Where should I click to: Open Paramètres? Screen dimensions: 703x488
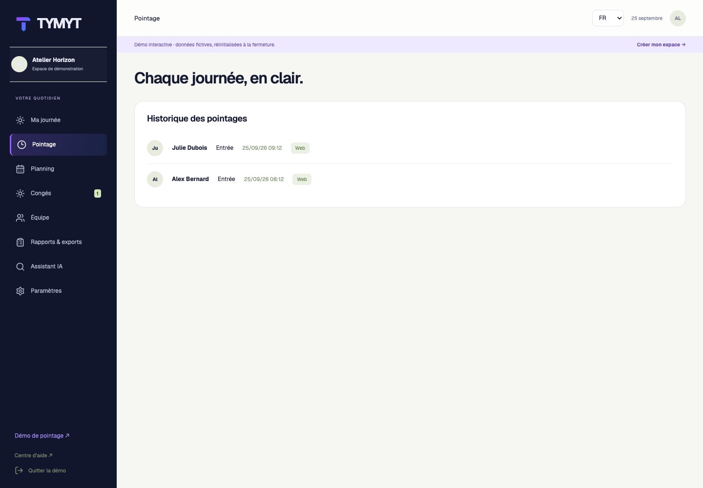58,291
